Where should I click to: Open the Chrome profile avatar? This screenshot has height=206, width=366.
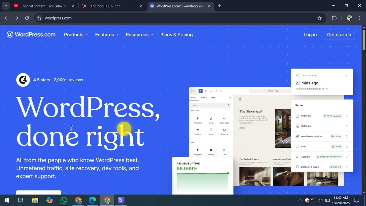(349, 18)
